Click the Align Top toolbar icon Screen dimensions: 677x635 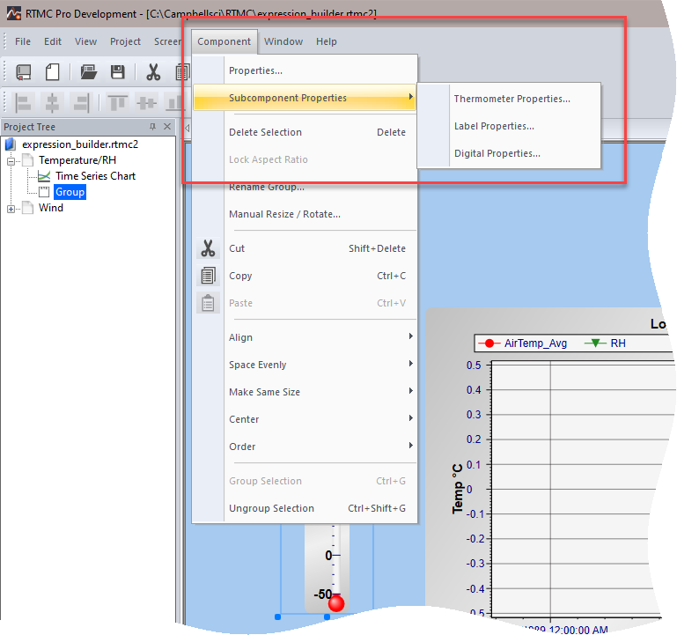[x=117, y=103]
